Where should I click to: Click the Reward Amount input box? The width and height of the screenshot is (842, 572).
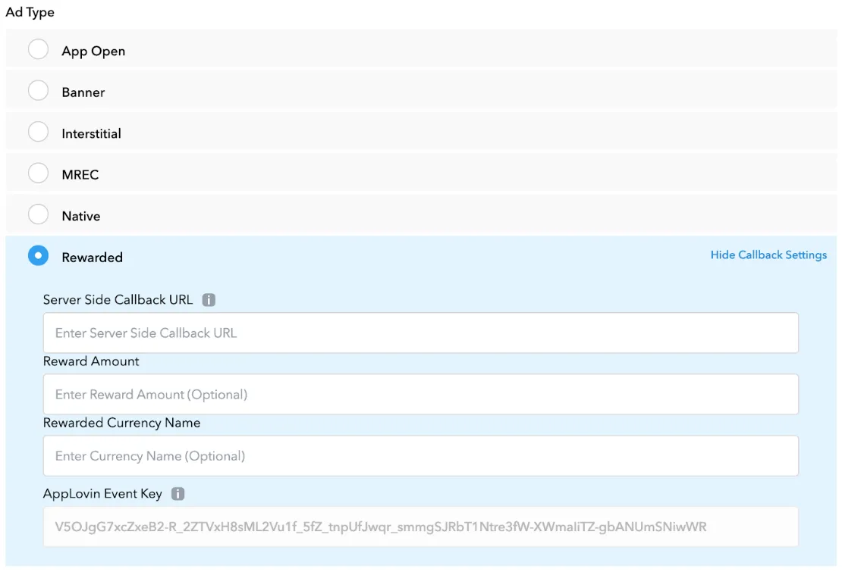(x=421, y=394)
